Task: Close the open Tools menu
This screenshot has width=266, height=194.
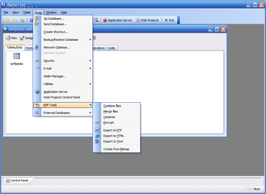Action: click(38, 12)
